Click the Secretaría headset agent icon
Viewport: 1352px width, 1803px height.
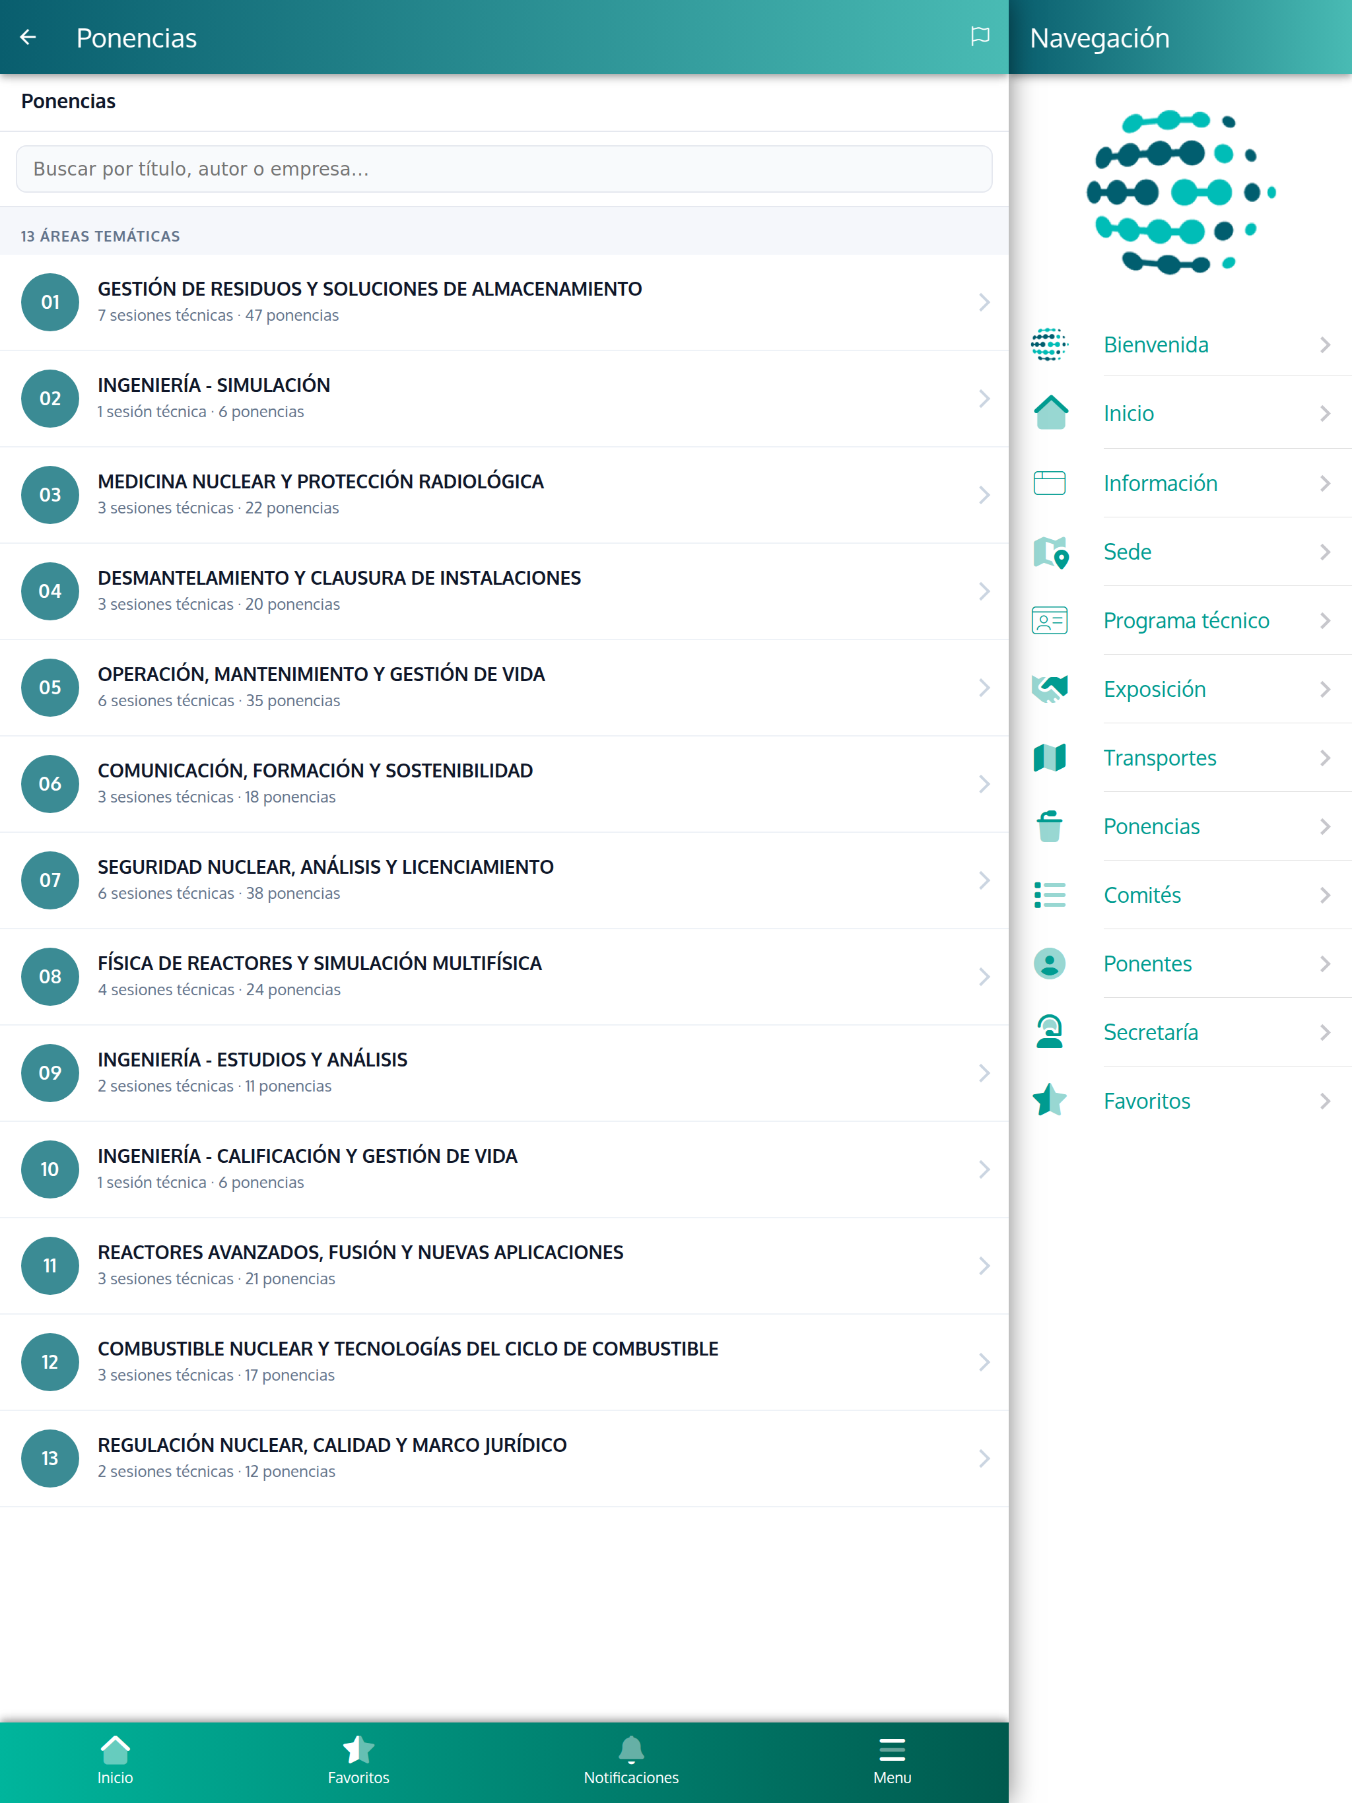[x=1050, y=1032]
